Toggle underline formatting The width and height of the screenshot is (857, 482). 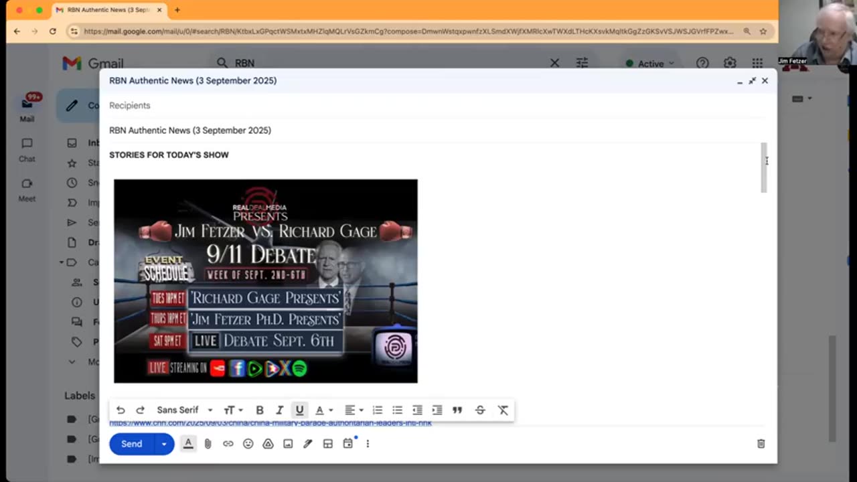pyautogui.click(x=299, y=410)
